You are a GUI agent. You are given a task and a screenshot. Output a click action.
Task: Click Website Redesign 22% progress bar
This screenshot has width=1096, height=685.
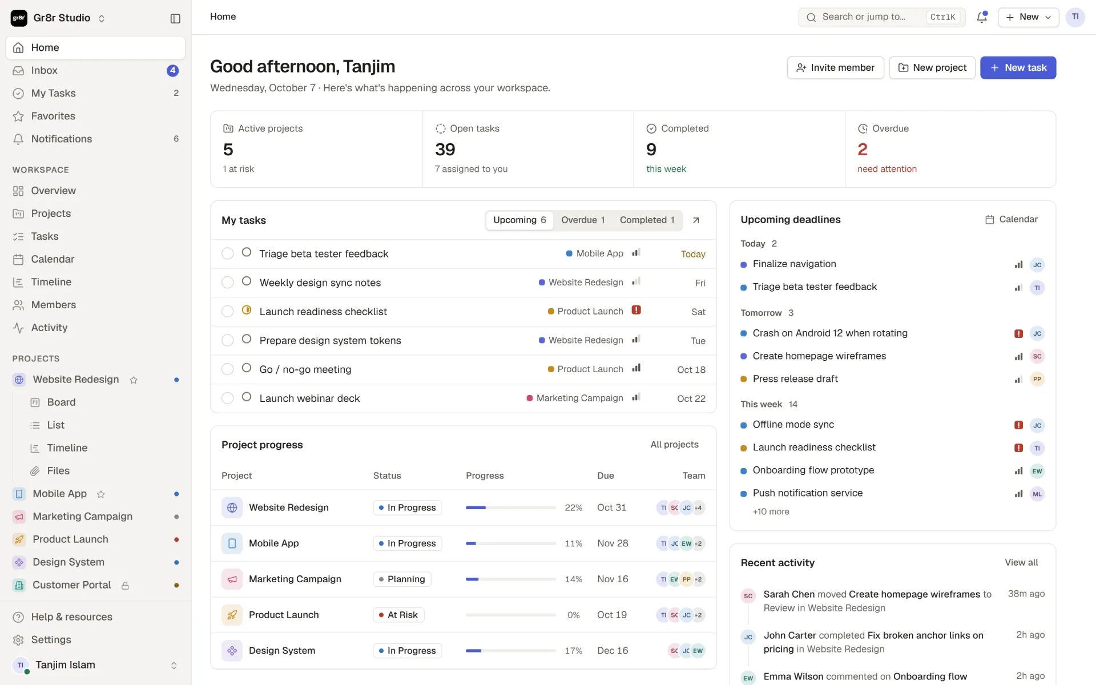click(511, 507)
